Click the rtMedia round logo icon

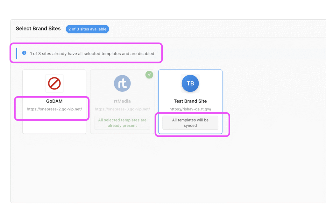point(122,83)
